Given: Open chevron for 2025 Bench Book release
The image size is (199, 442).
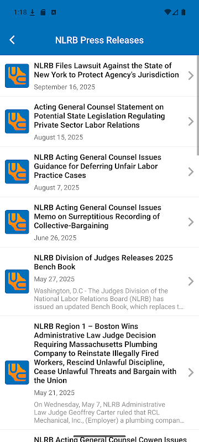Looking at the screenshot, I should coord(191,281).
